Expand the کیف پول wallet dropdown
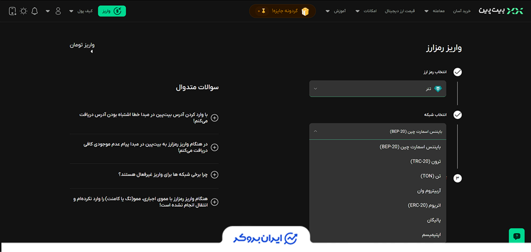Image resolution: width=531 pixels, height=252 pixels. 80,11
